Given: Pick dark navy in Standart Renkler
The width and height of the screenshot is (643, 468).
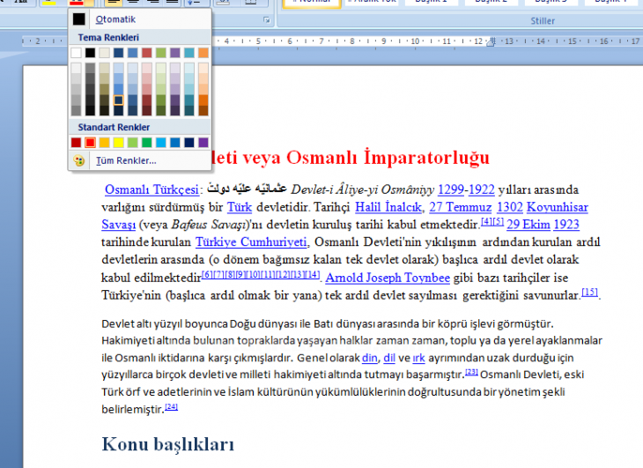Looking at the screenshot, I should 189,142.
